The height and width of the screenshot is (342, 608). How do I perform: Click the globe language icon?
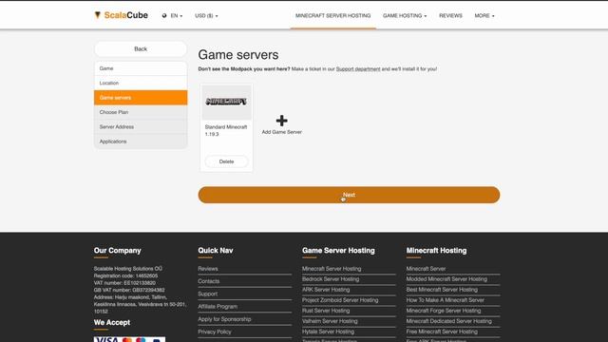164,15
